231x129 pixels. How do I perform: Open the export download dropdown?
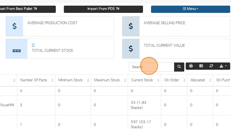click(x=223, y=66)
